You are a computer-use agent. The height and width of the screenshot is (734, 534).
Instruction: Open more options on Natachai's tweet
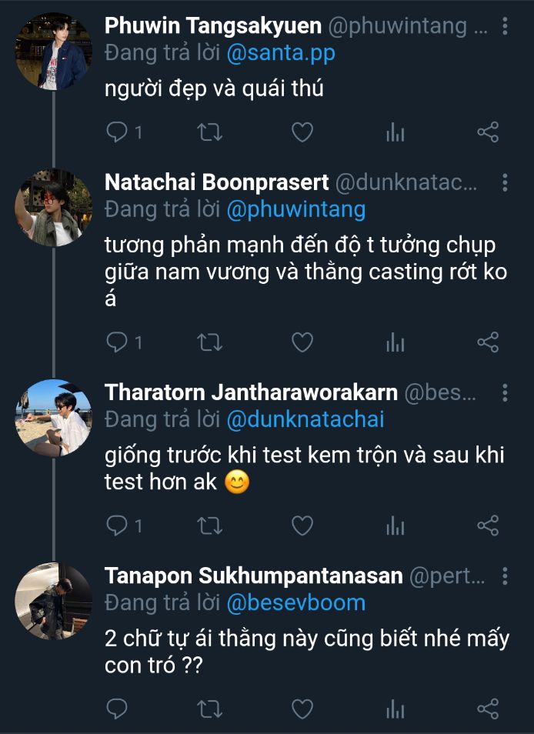tap(505, 183)
